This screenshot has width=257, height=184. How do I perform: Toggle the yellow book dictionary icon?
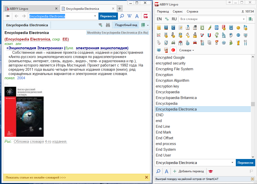coord(159,28)
